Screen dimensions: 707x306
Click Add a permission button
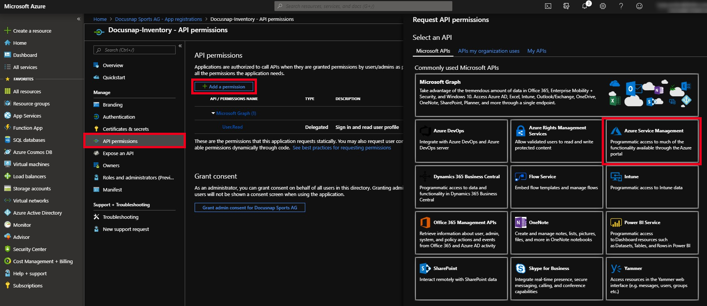(224, 86)
